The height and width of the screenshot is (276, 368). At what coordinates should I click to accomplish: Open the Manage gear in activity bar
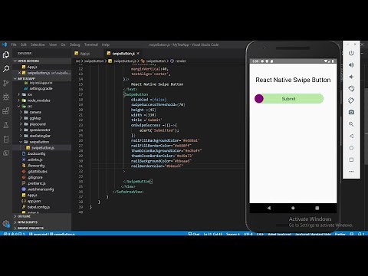pyautogui.click(x=6, y=224)
